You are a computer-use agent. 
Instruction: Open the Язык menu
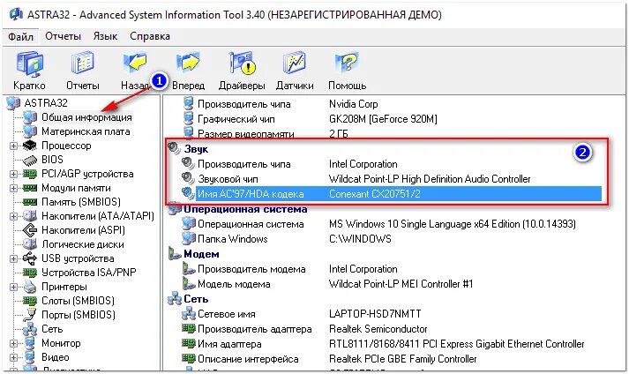click(105, 36)
